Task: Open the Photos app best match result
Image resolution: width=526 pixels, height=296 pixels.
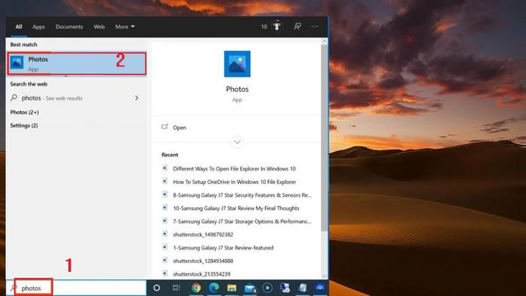Action: click(x=77, y=63)
